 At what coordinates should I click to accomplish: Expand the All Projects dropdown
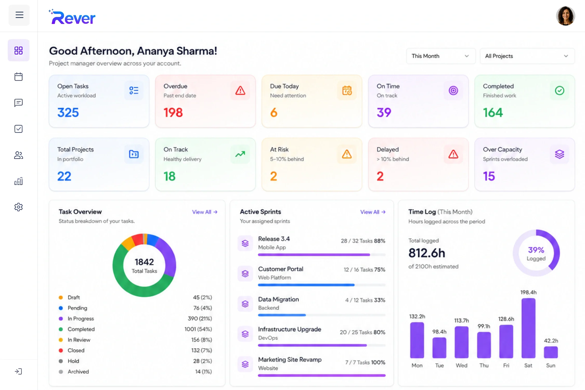pos(527,56)
